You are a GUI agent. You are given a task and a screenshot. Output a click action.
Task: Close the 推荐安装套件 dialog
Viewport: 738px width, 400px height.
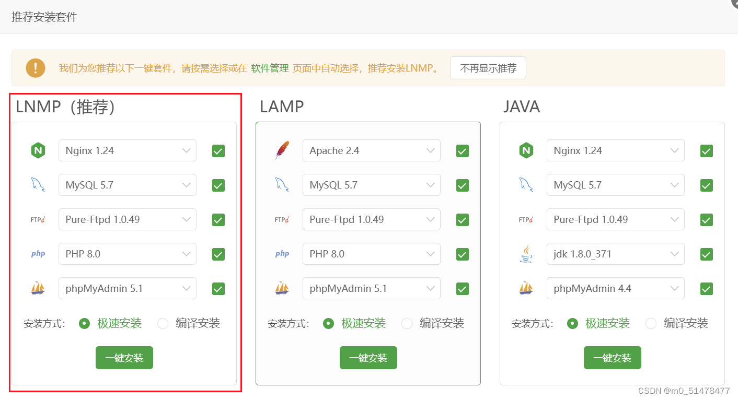tap(734, 2)
